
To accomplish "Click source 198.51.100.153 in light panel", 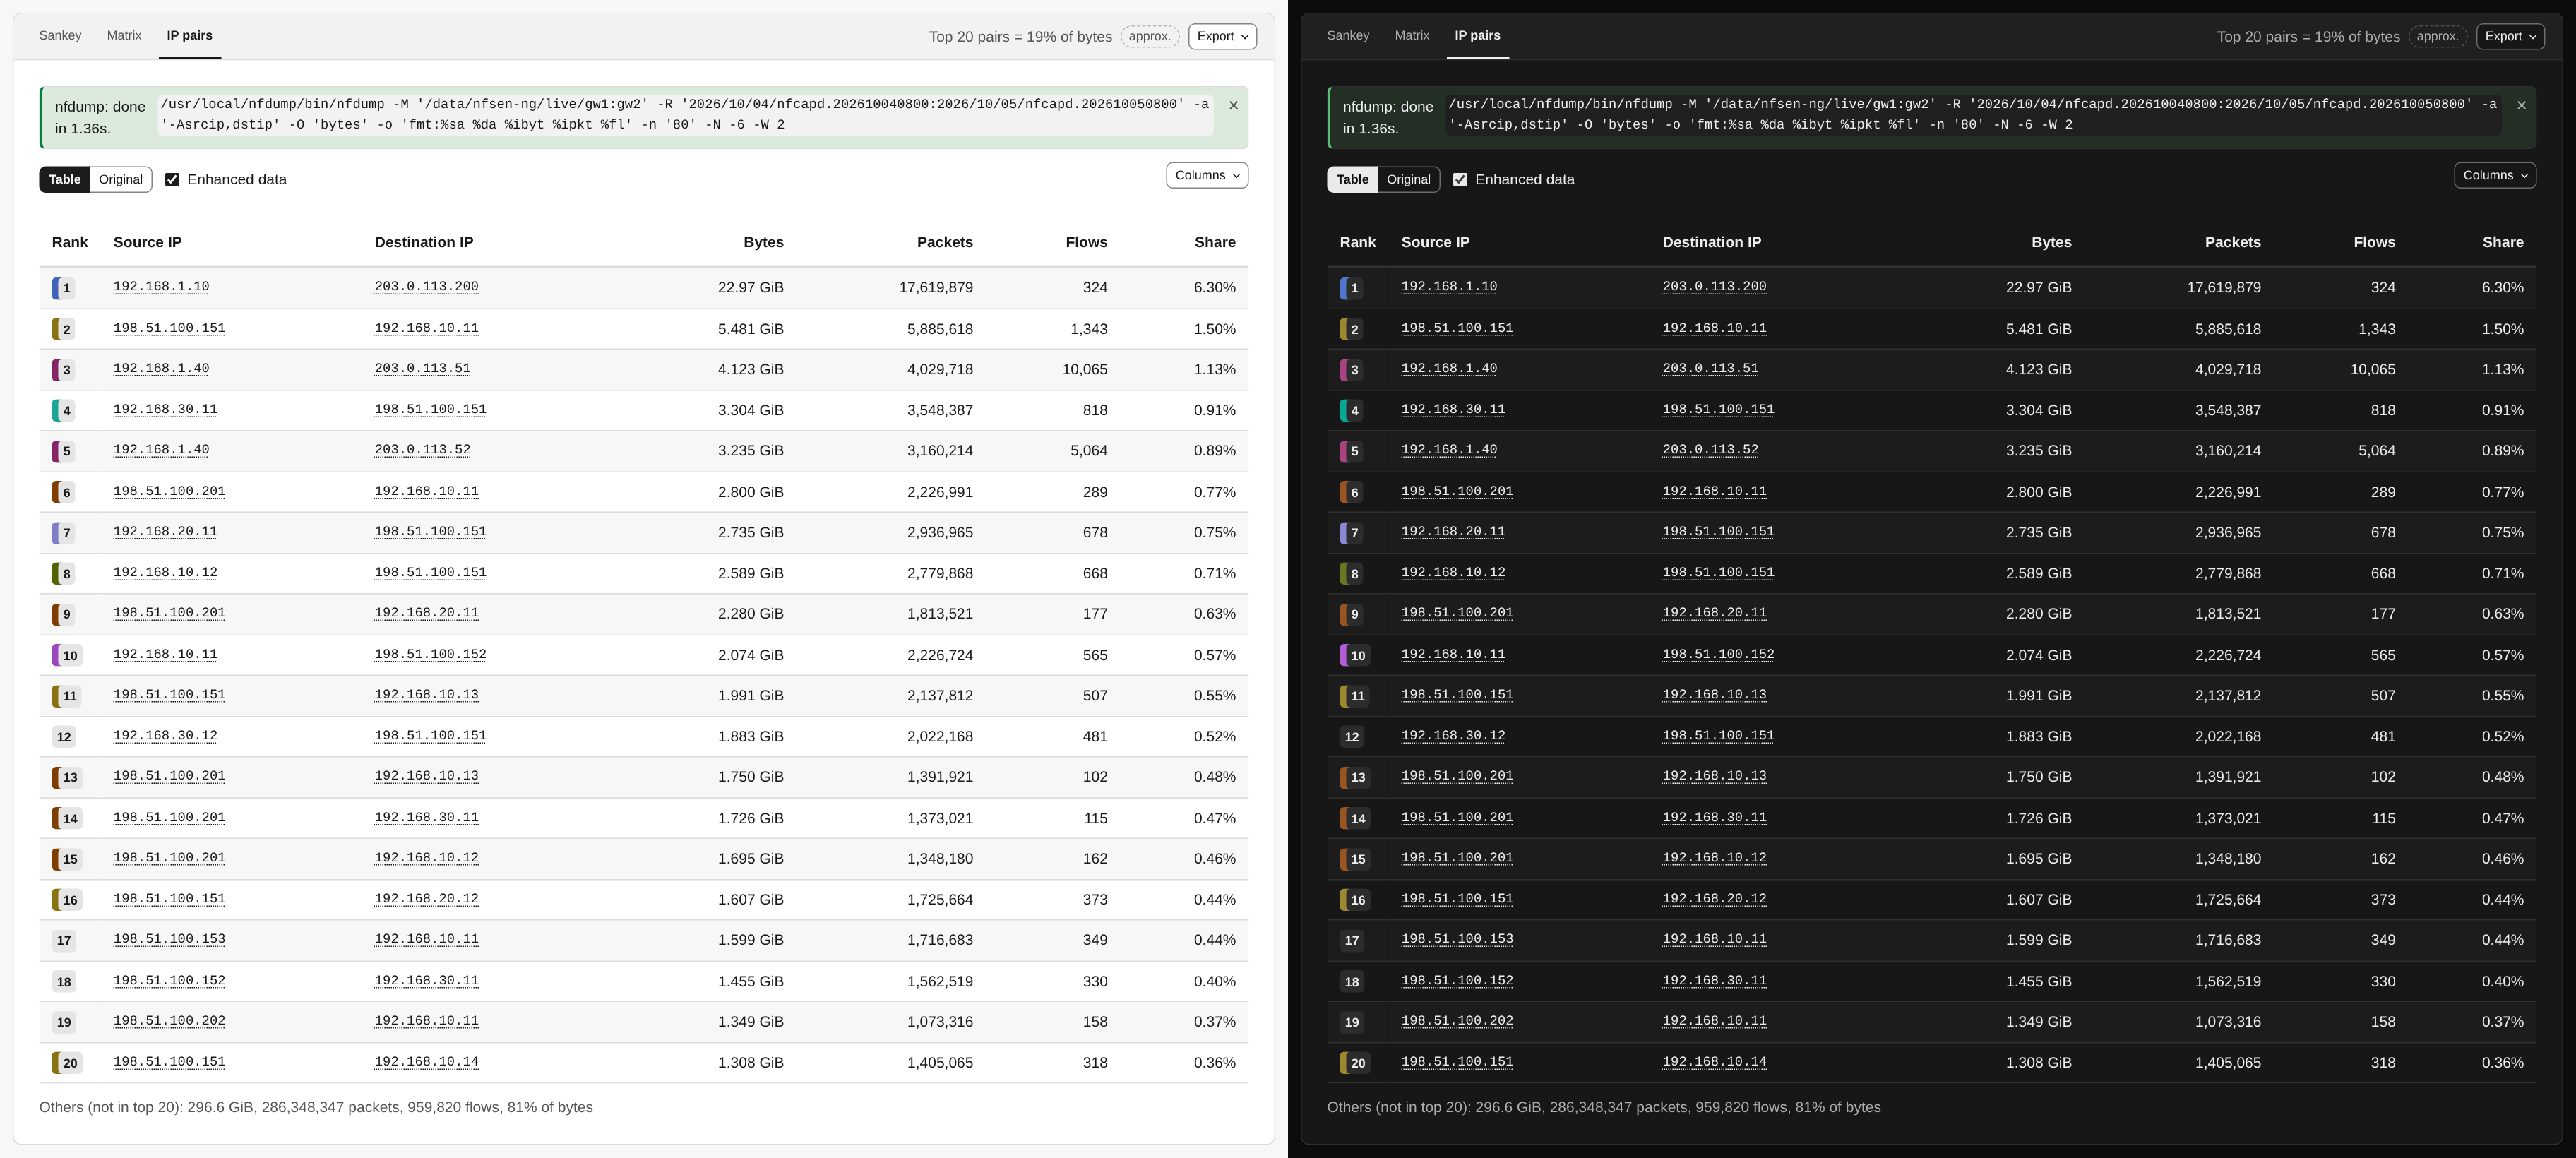I will coord(169,940).
